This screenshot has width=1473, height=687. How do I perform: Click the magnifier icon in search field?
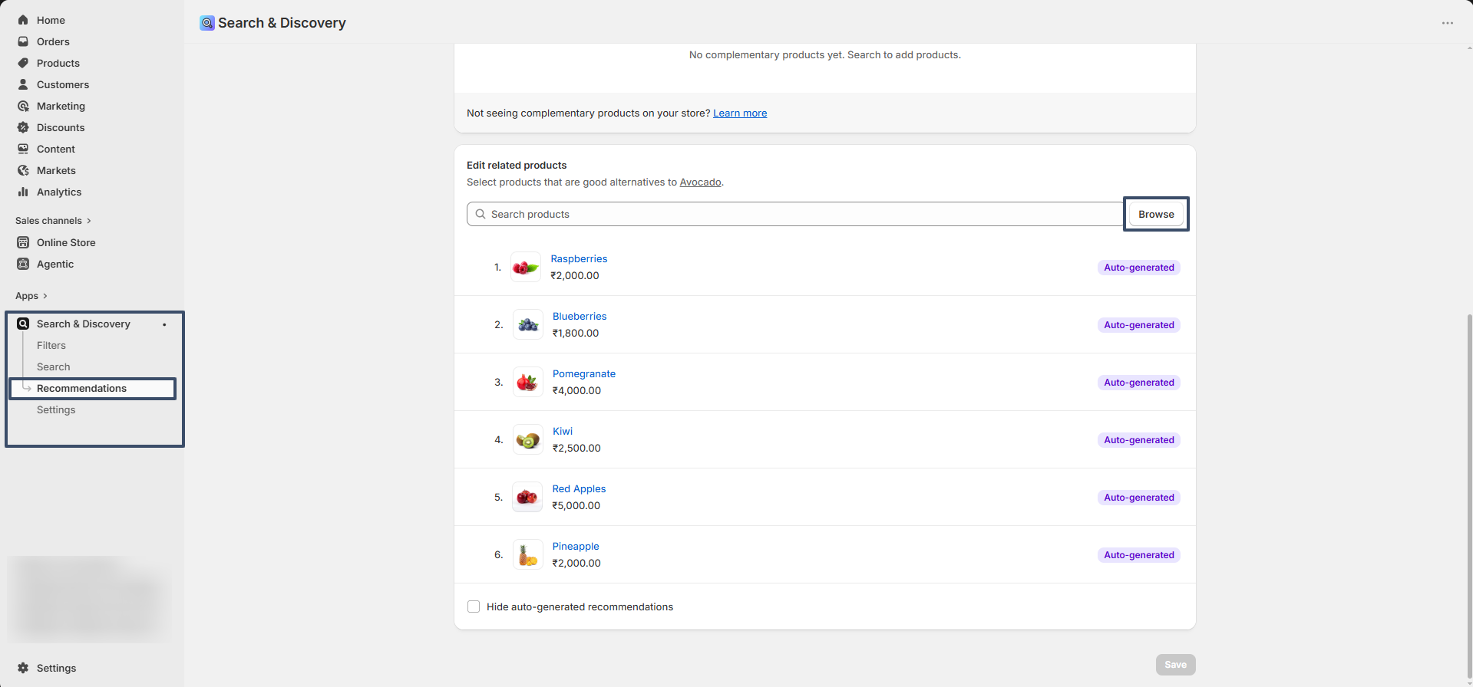pos(481,214)
